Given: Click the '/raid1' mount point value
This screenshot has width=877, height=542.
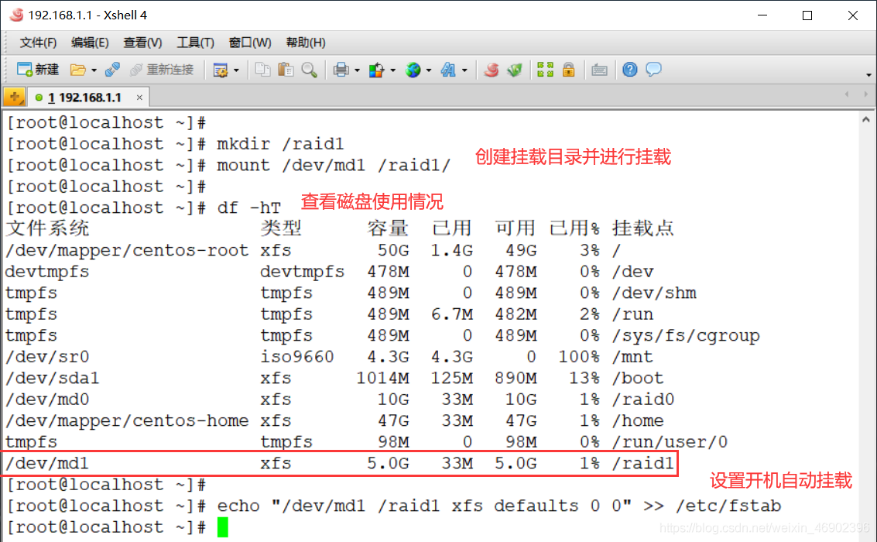Looking at the screenshot, I should pos(643,462).
